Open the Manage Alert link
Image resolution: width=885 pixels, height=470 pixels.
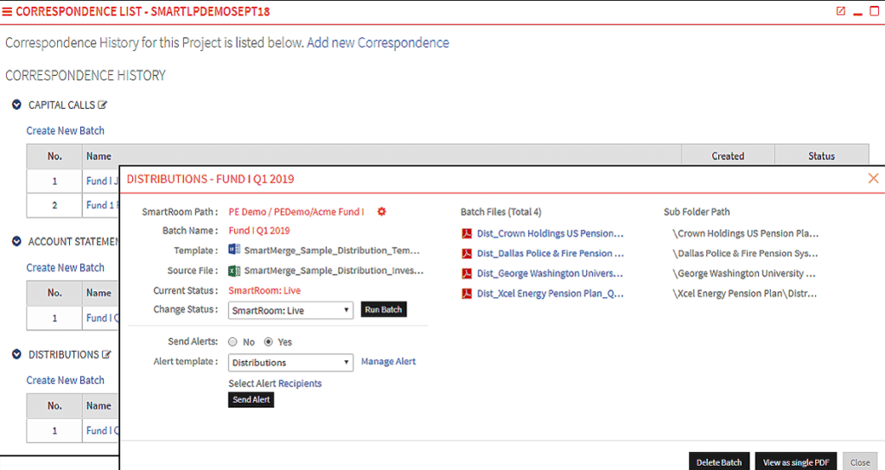(388, 362)
